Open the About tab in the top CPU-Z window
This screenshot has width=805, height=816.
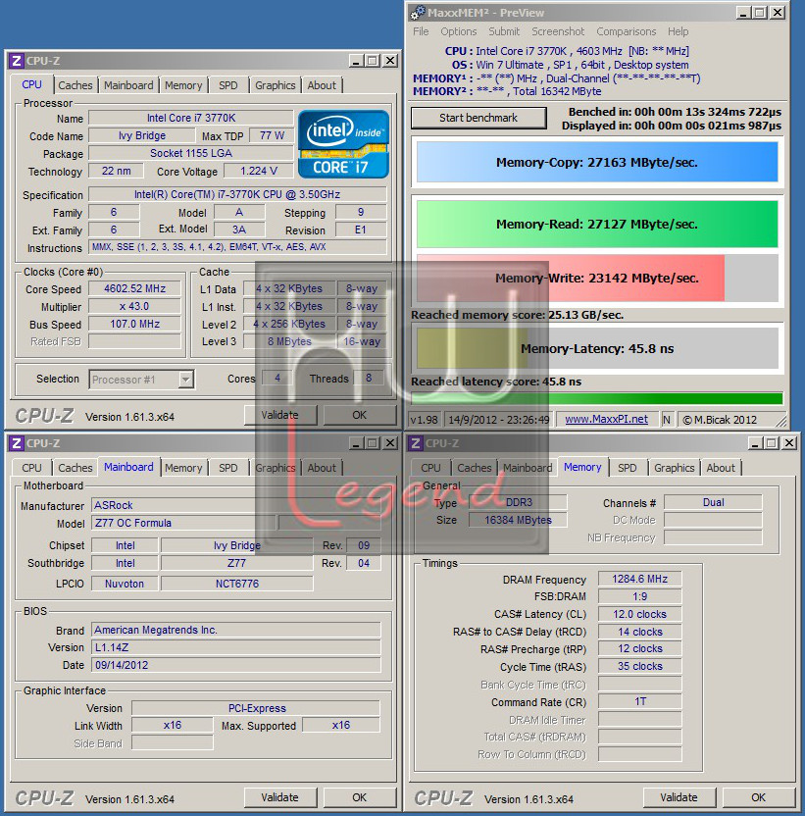[322, 85]
